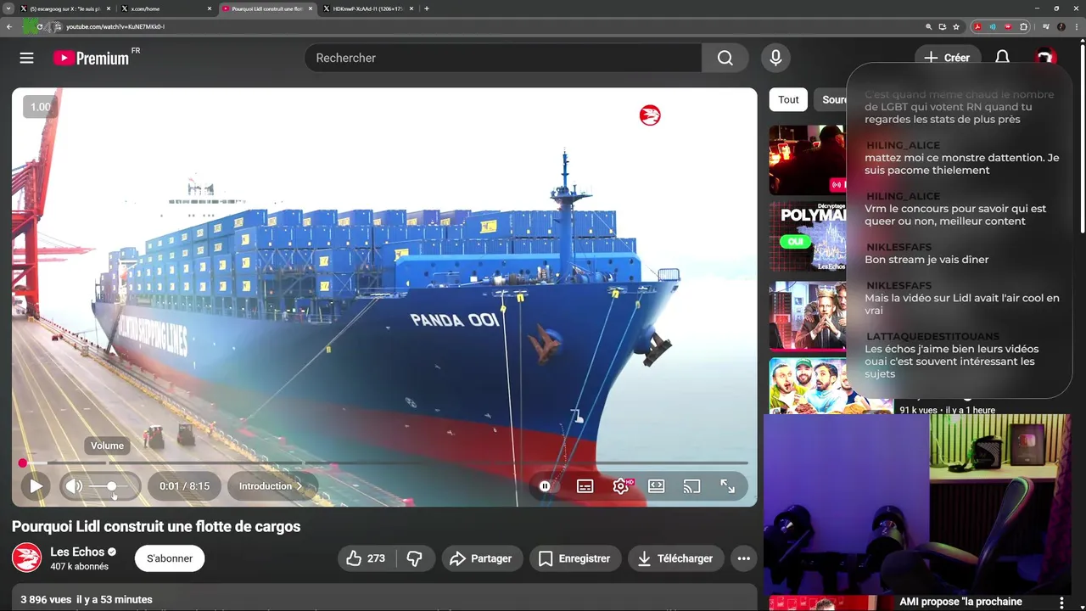The width and height of the screenshot is (1086, 611).
Task: Open the Les Echos channel avatar
Action: click(x=26, y=558)
